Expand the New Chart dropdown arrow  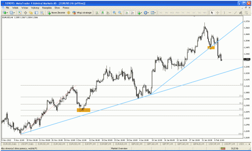(x=7, y=12)
